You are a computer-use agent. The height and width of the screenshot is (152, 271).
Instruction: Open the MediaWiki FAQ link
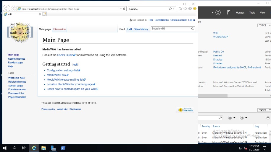pyautogui.click(x=58, y=75)
